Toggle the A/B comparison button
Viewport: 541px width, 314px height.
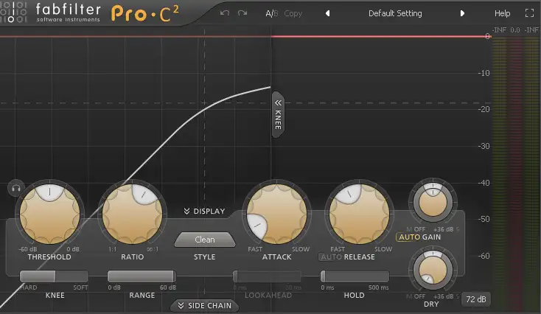pos(271,13)
